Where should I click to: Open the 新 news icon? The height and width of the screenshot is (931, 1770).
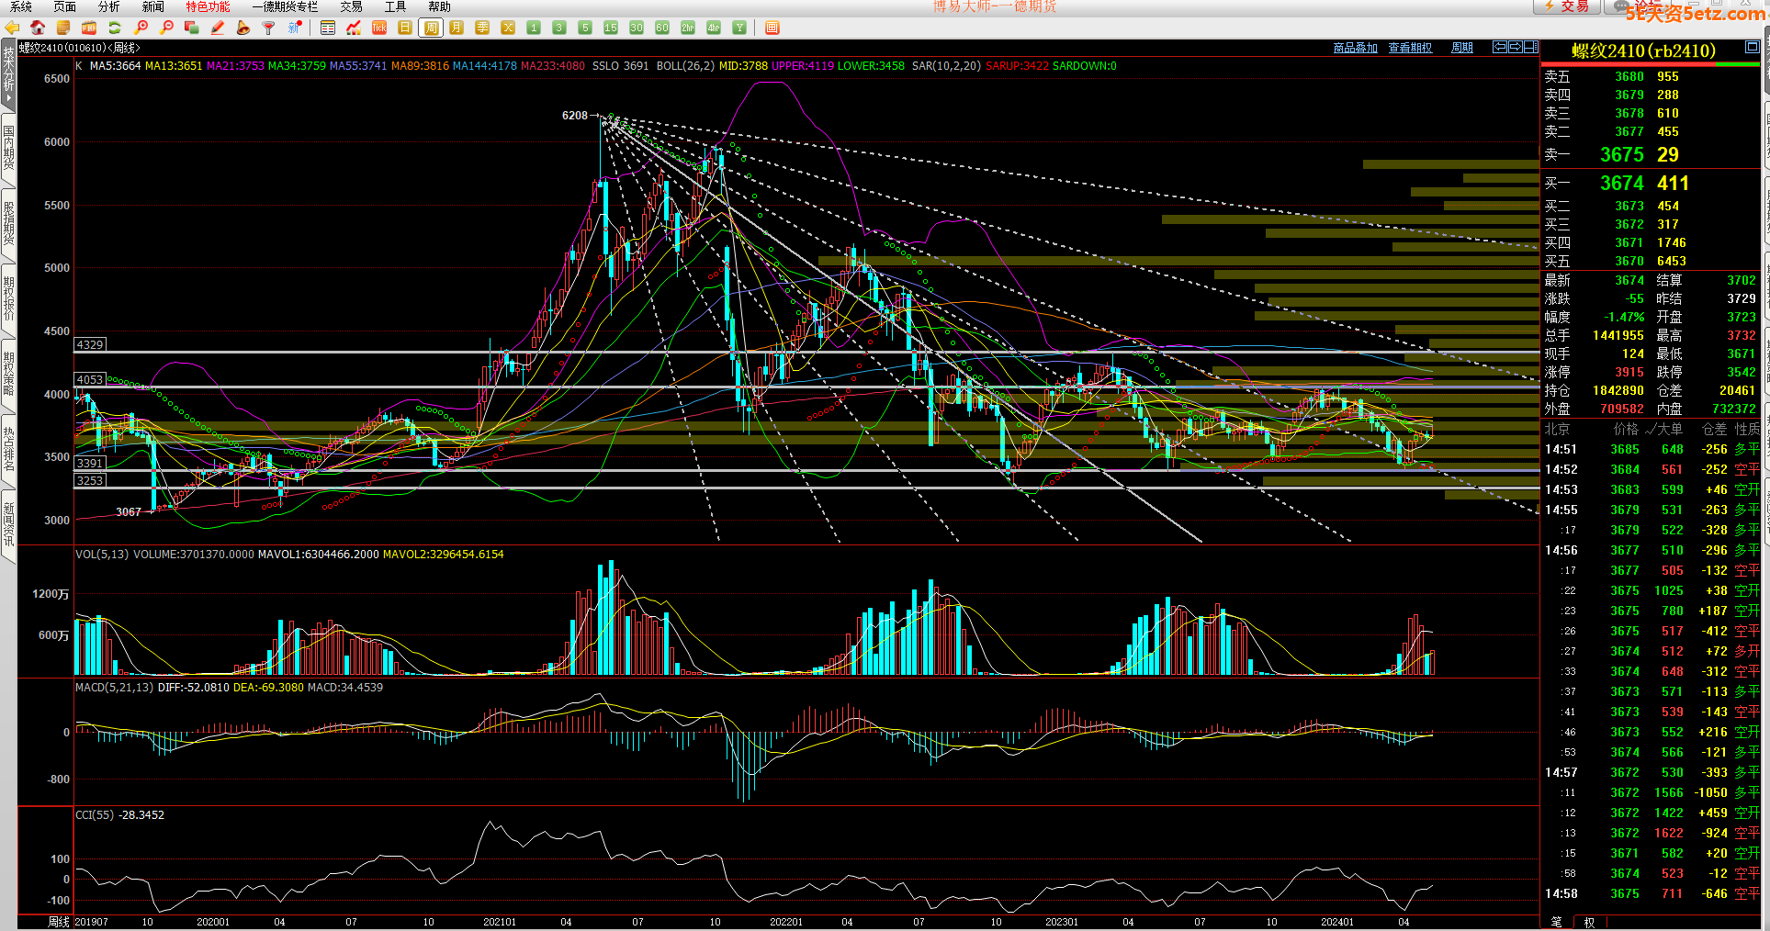pos(295,28)
